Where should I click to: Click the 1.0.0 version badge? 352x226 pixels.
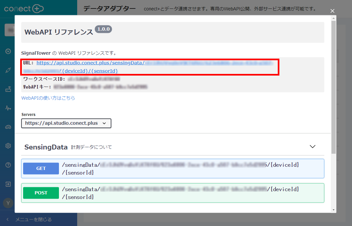[x=103, y=29]
